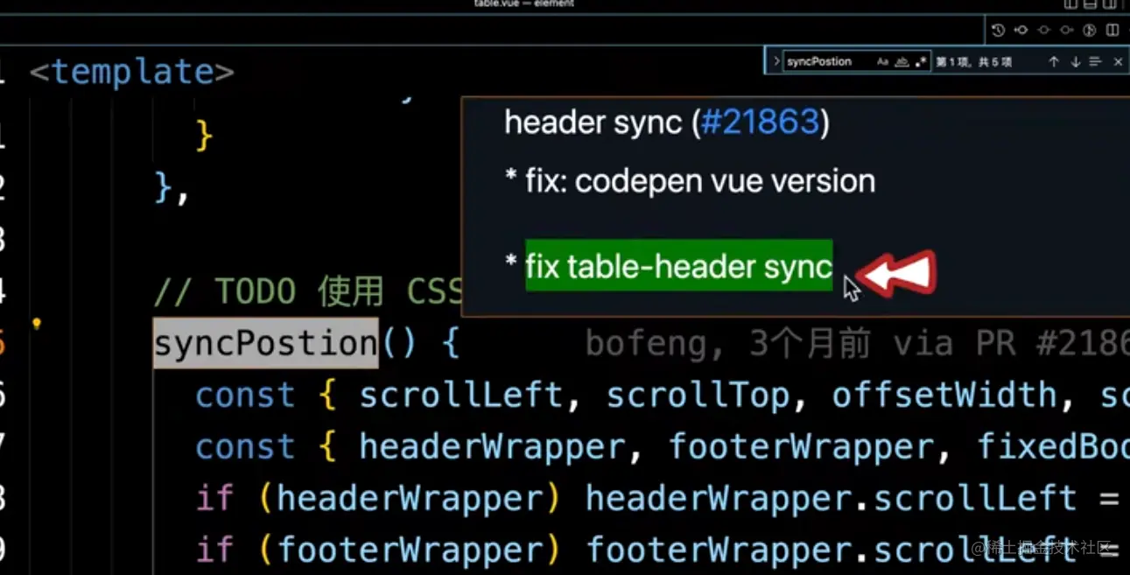This screenshot has height=575, width=1130.
Task: Click the 'fix table-header sync' highlighted text
Action: pos(678,266)
